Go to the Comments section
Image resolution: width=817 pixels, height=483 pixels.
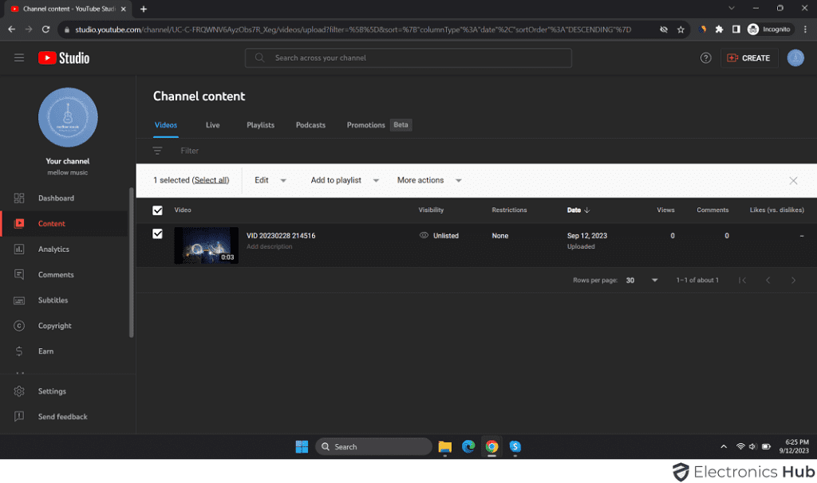[56, 274]
